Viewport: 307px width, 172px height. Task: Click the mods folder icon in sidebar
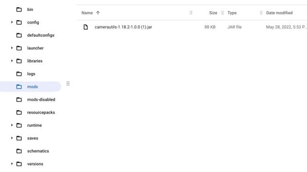[19, 86]
